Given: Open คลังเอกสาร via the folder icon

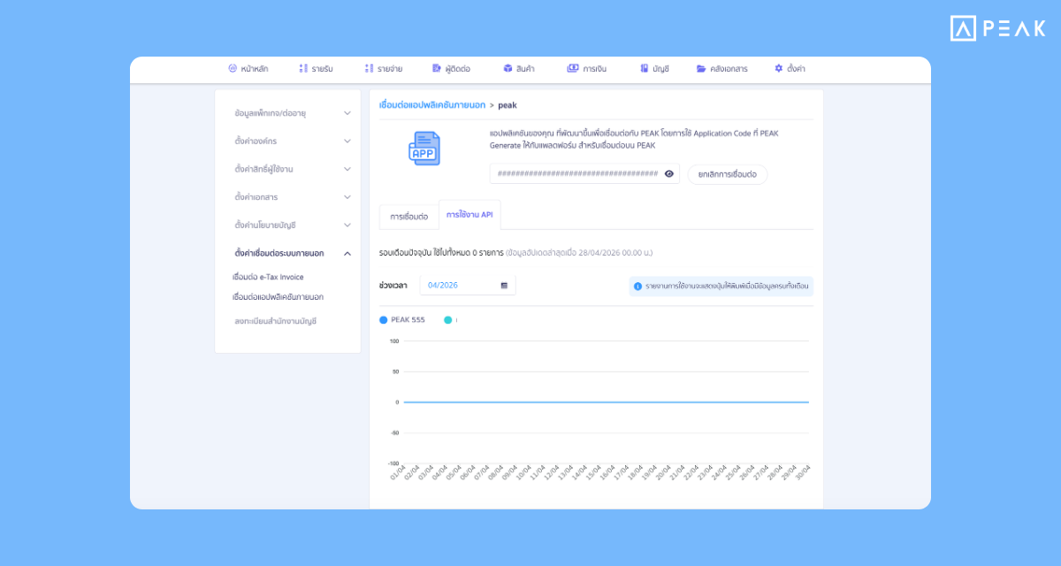Looking at the screenshot, I should [x=701, y=68].
